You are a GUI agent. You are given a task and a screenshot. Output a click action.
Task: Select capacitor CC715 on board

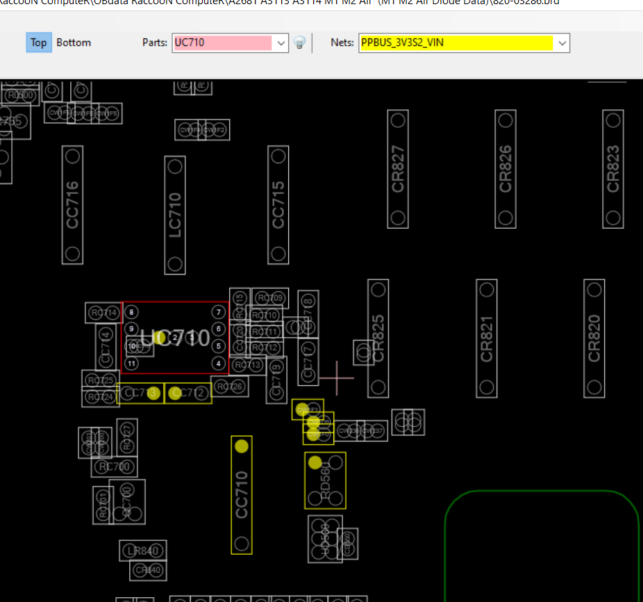coord(278,205)
